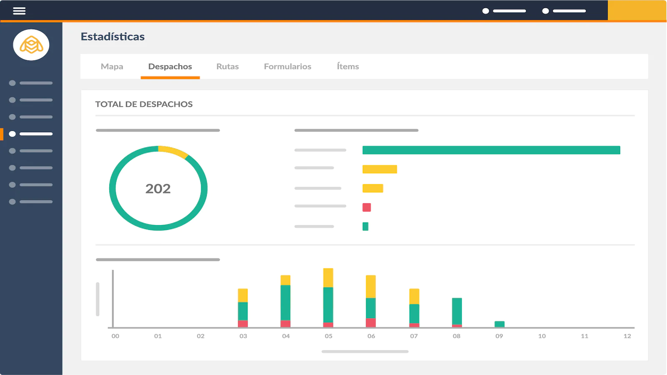Select the highlighted active sidebar item
This screenshot has height=375, width=667.
click(31, 134)
